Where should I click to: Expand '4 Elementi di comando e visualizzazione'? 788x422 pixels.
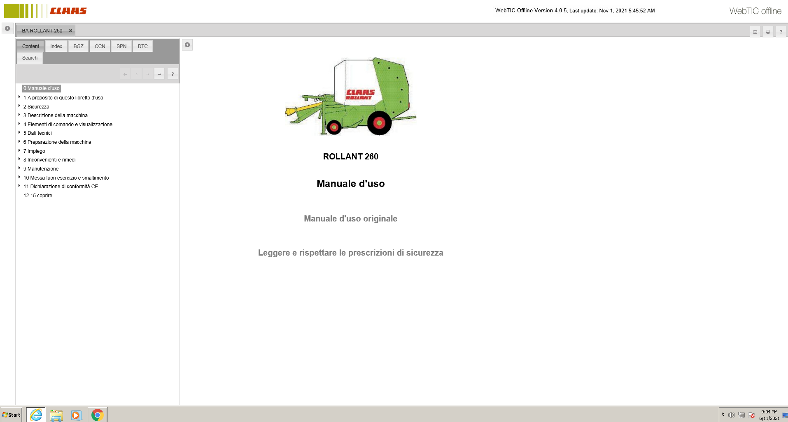(x=19, y=124)
